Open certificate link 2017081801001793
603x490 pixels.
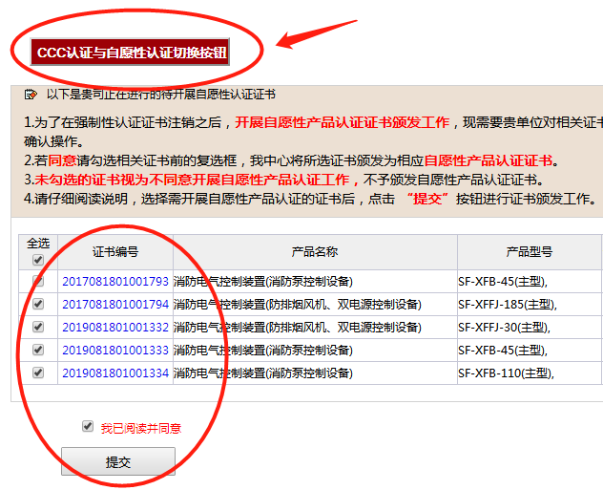click(x=114, y=282)
